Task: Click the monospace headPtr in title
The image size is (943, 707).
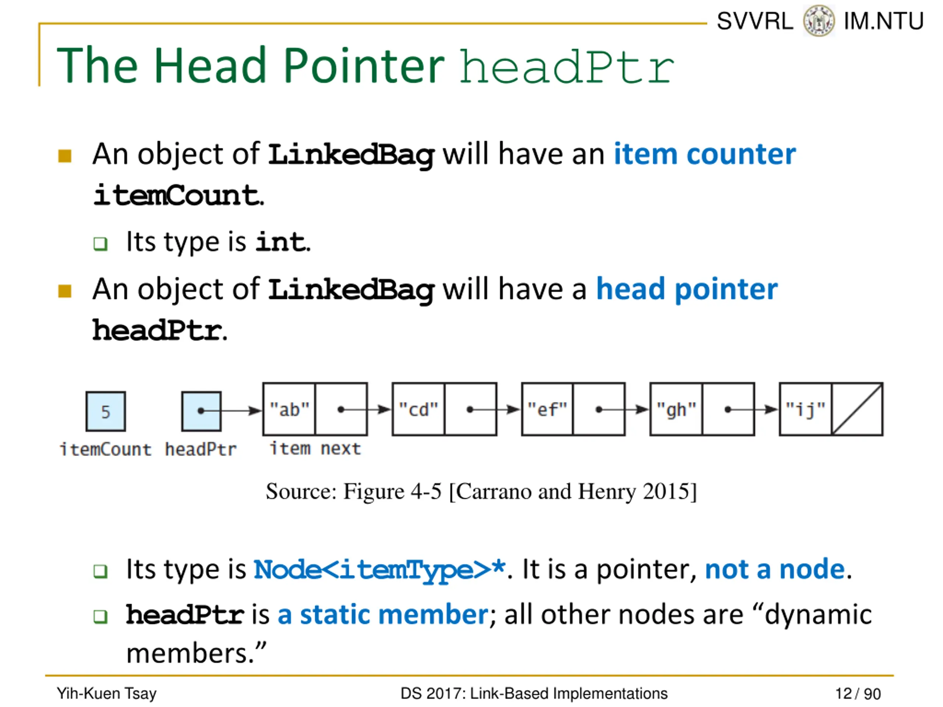Action: [x=567, y=66]
